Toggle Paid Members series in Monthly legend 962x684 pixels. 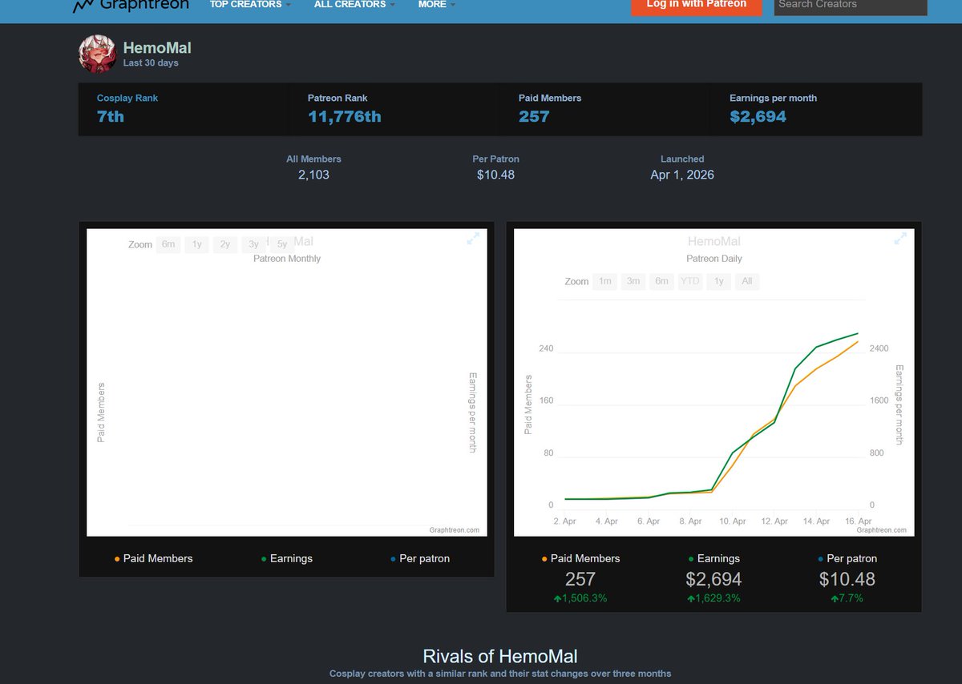point(154,558)
